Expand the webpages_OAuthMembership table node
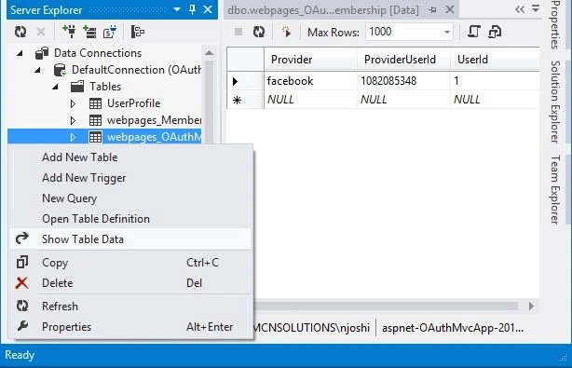Screen dimensions: 572x368 tap(73, 137)
